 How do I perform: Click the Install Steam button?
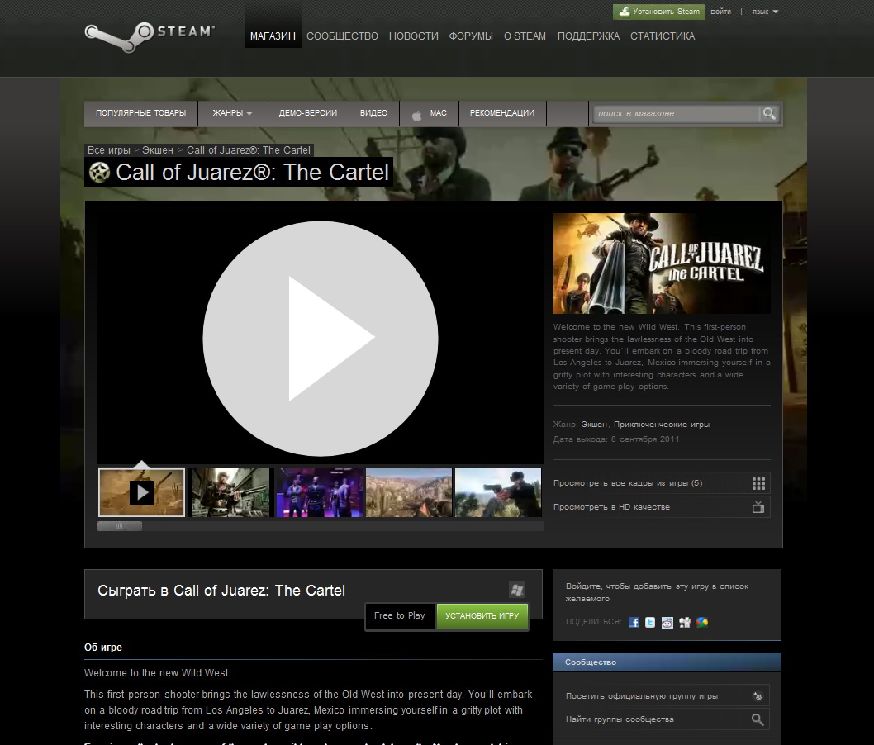[x=659, y=11]
